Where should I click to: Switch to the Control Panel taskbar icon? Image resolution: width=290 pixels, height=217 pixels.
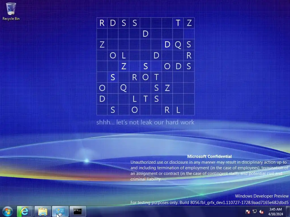click(60, 211)
